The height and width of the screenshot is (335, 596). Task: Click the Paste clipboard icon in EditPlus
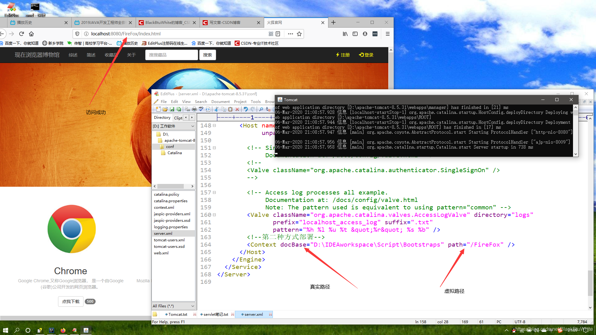pos(230,109)
